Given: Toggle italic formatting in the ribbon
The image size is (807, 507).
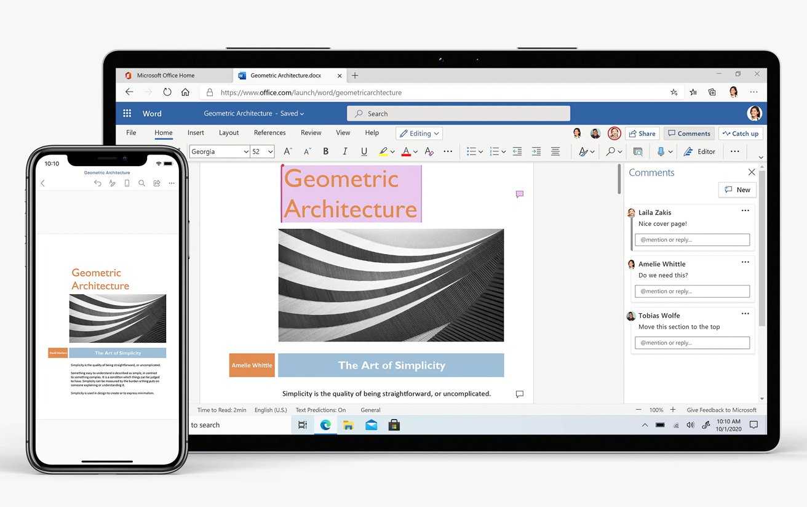Looking at the screenshot, I should pyautogui.click(x=345, y=151).
